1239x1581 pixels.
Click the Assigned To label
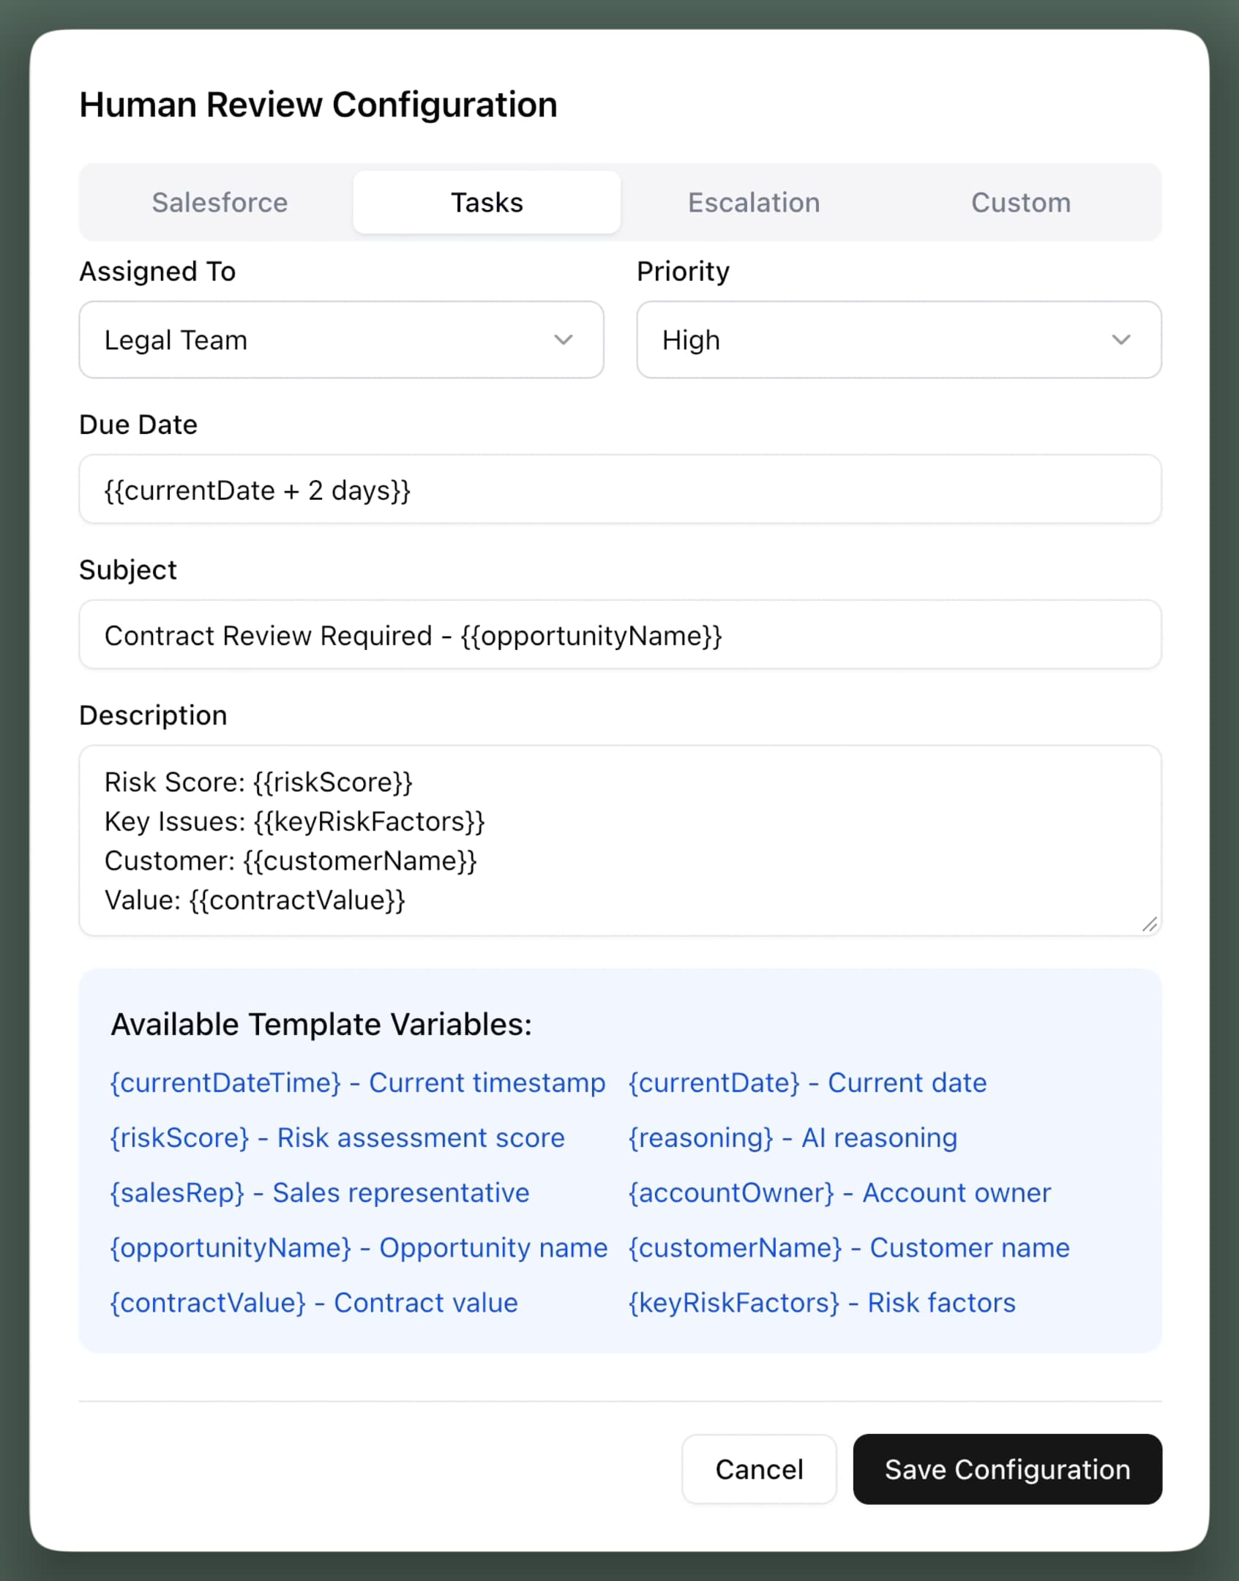click(x=157, y=272)
